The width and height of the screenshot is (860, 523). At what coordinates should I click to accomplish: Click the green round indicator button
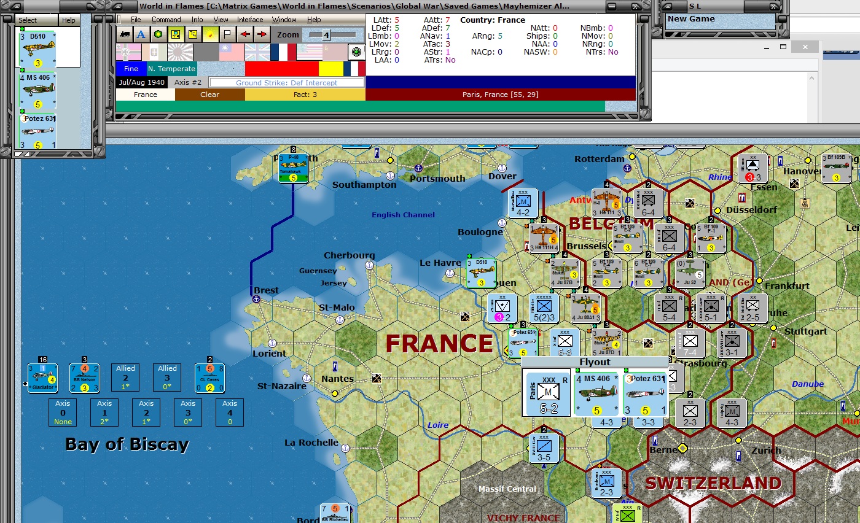coord(356,52)
